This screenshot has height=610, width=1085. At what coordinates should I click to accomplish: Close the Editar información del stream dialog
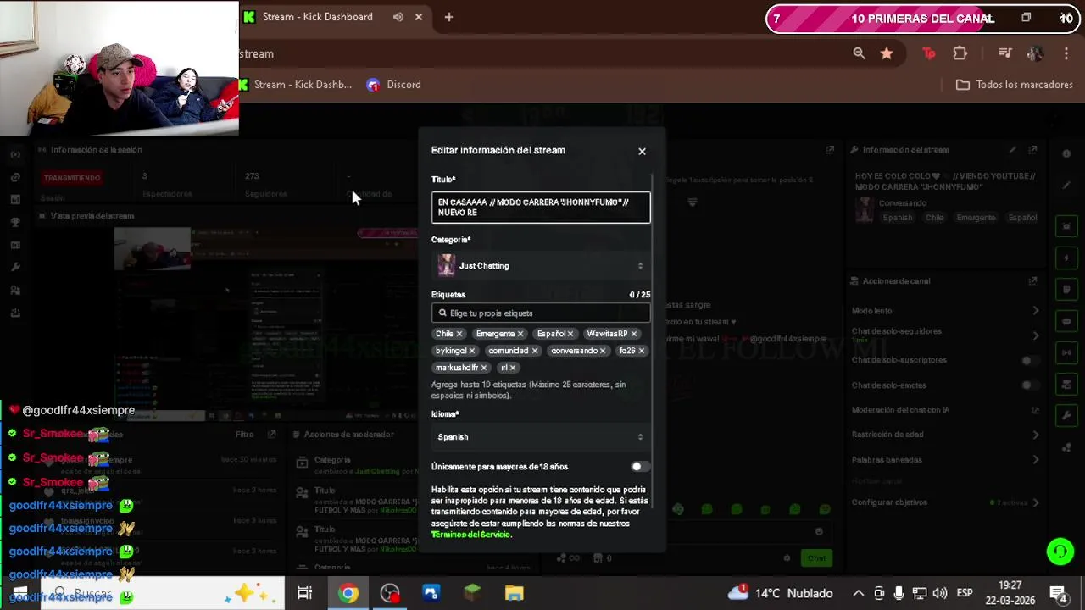tap(642, 151)
